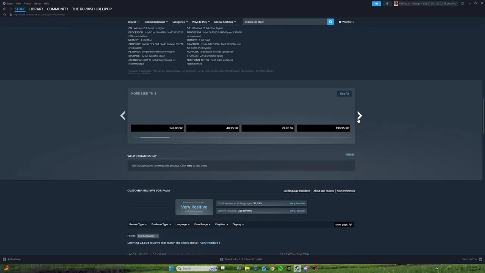Go back with the left arrow

[4, 9]
